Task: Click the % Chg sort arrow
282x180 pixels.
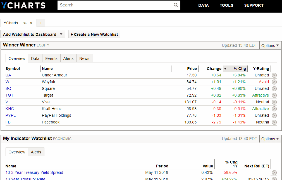Action: (225, 69)
